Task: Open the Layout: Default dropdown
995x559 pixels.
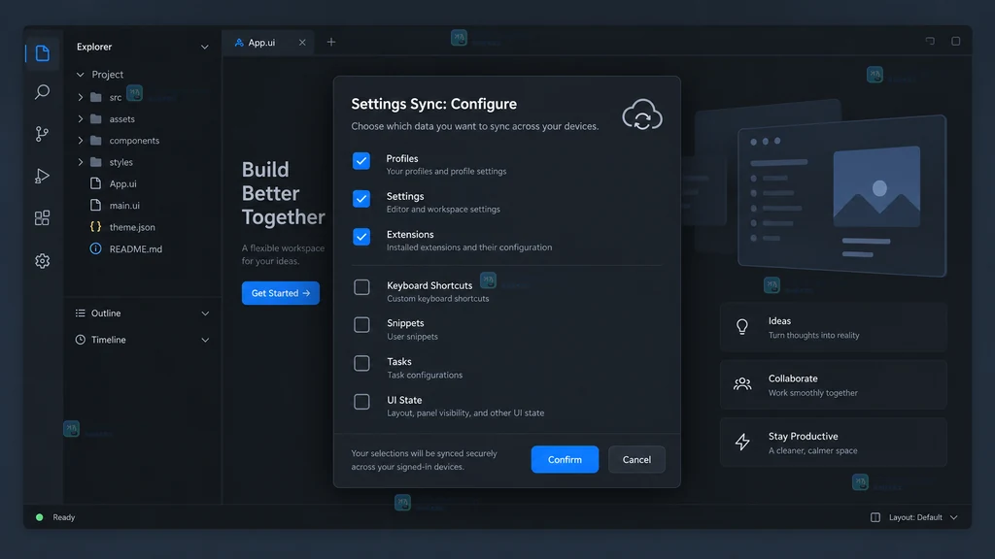Action: point(923,517)
